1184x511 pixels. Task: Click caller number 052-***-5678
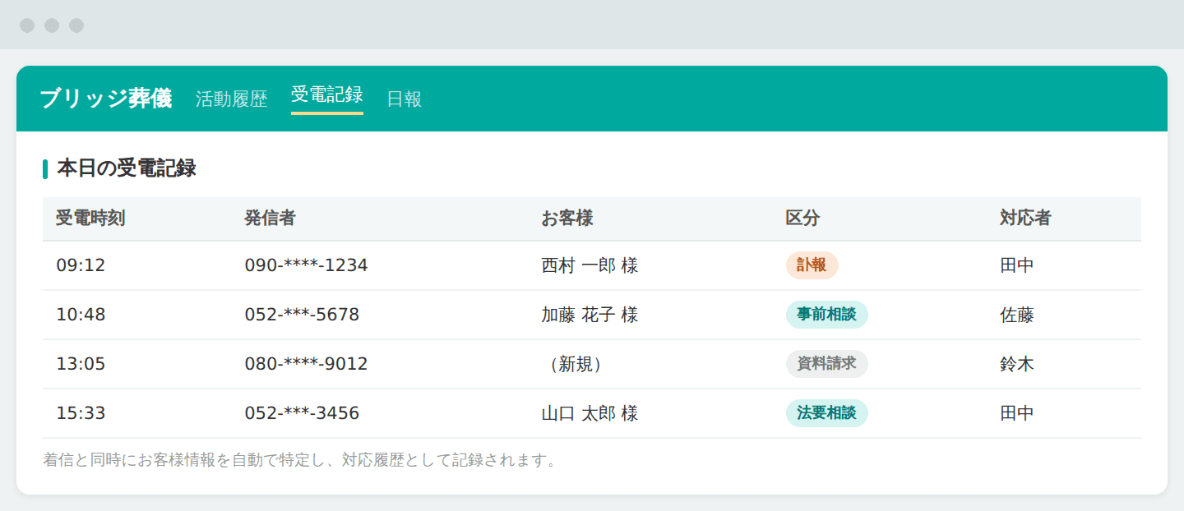click(302, 315)
